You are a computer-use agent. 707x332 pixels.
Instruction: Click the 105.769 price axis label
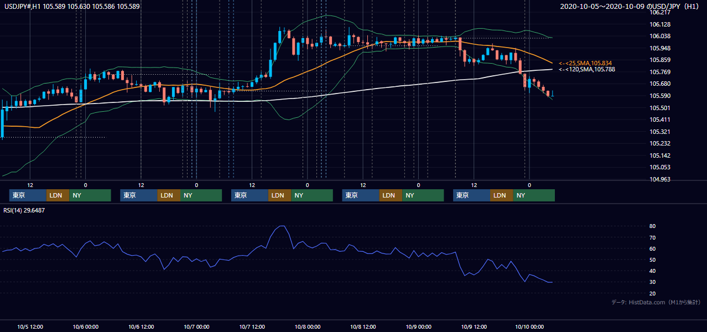[x=661, y=72]
